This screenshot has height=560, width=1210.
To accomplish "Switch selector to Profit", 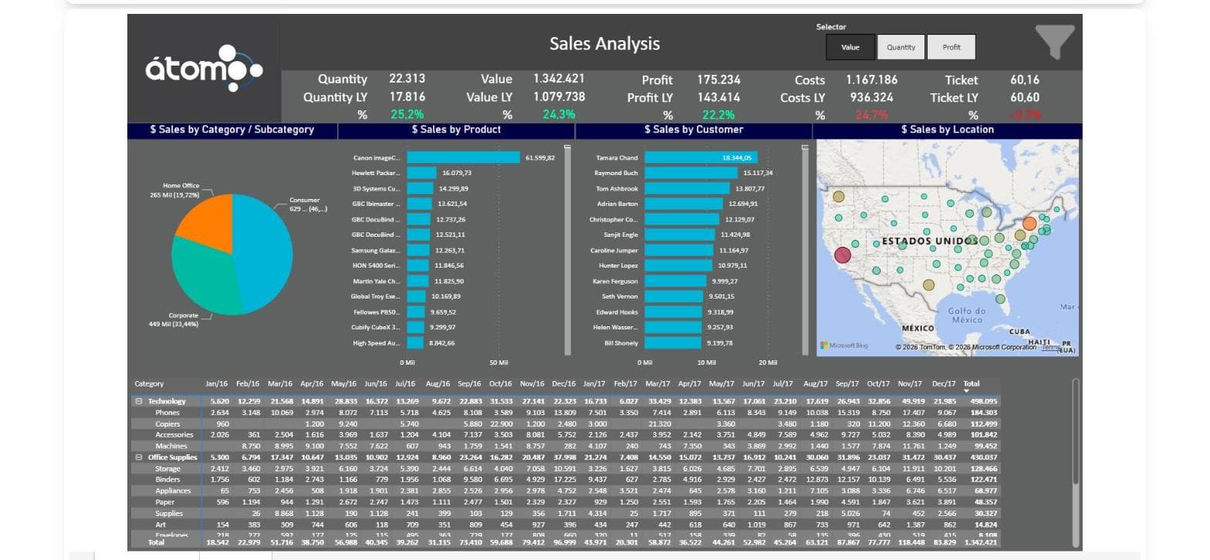I will pyautogui.click(x=951, y=47).
